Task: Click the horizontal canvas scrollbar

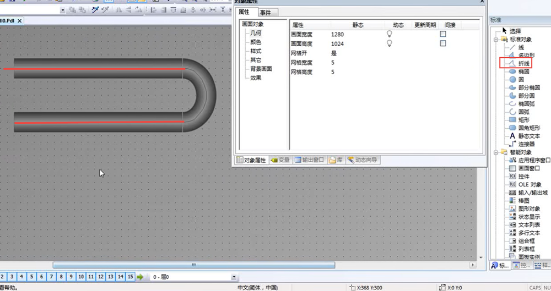Action: tap(193, 265)
